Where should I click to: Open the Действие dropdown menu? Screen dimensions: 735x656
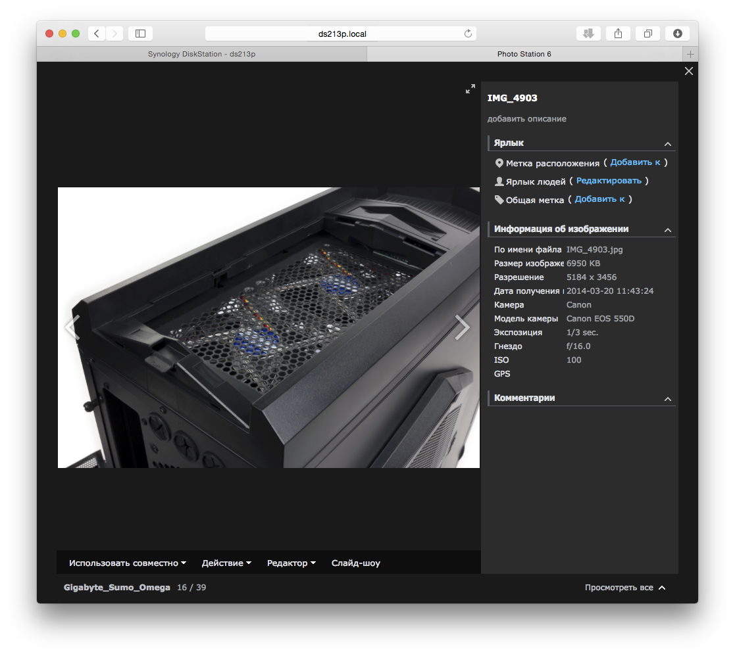(x=226, y=563)
